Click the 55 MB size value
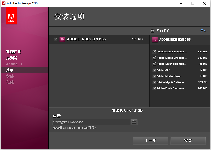Viewport: 211px width, 150px height. (203, 64)
